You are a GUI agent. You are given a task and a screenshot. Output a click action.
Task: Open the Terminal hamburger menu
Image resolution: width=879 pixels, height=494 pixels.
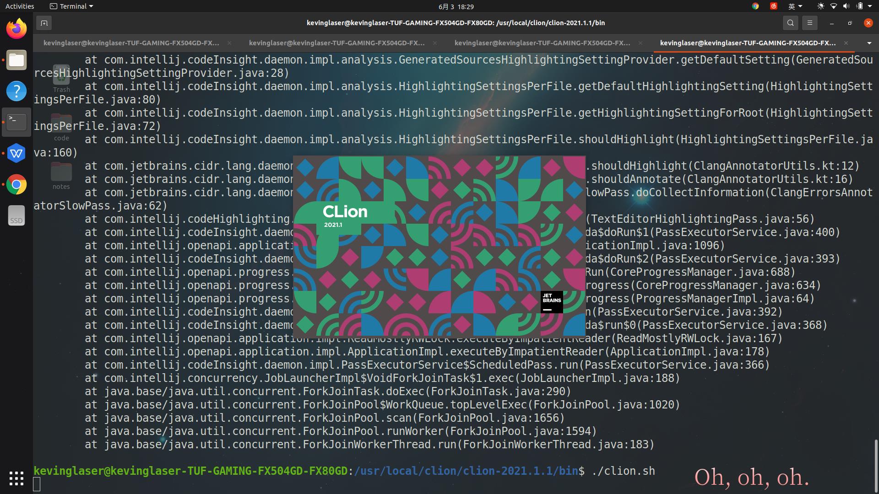click(810, 23)
